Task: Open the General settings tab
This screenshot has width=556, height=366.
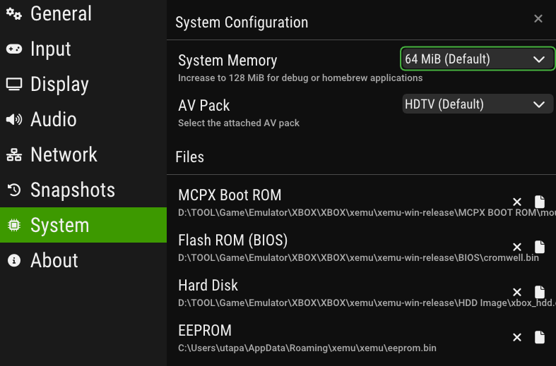Action: click(x=83, y=14)
